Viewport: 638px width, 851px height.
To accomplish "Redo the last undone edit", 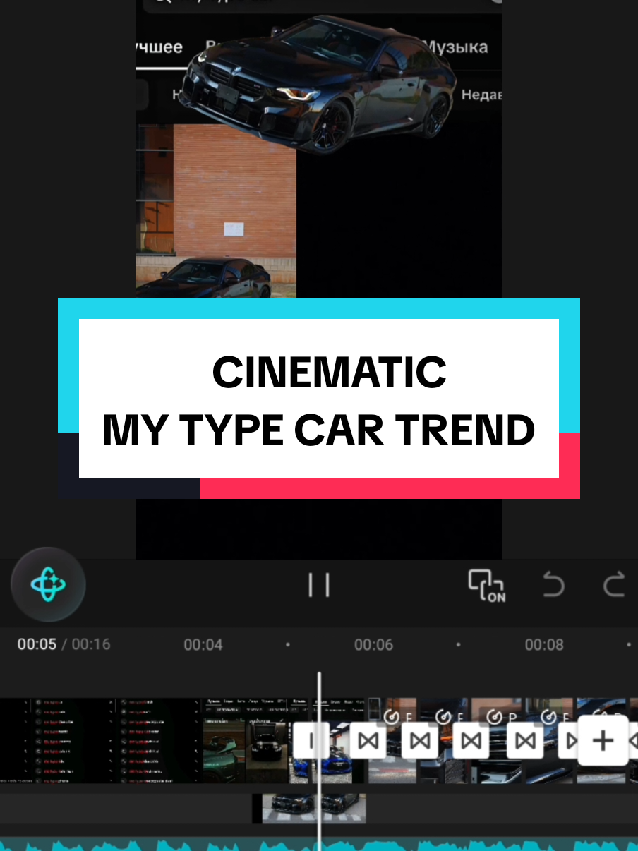I will coord(614,585).
